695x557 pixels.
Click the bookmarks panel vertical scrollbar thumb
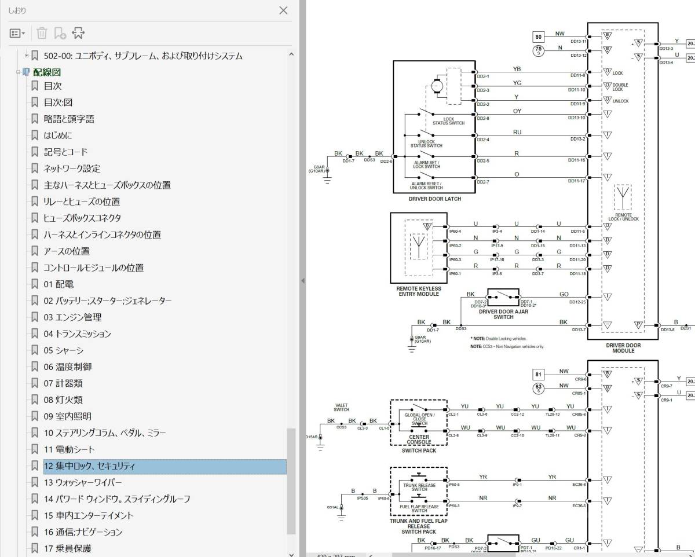291,482
